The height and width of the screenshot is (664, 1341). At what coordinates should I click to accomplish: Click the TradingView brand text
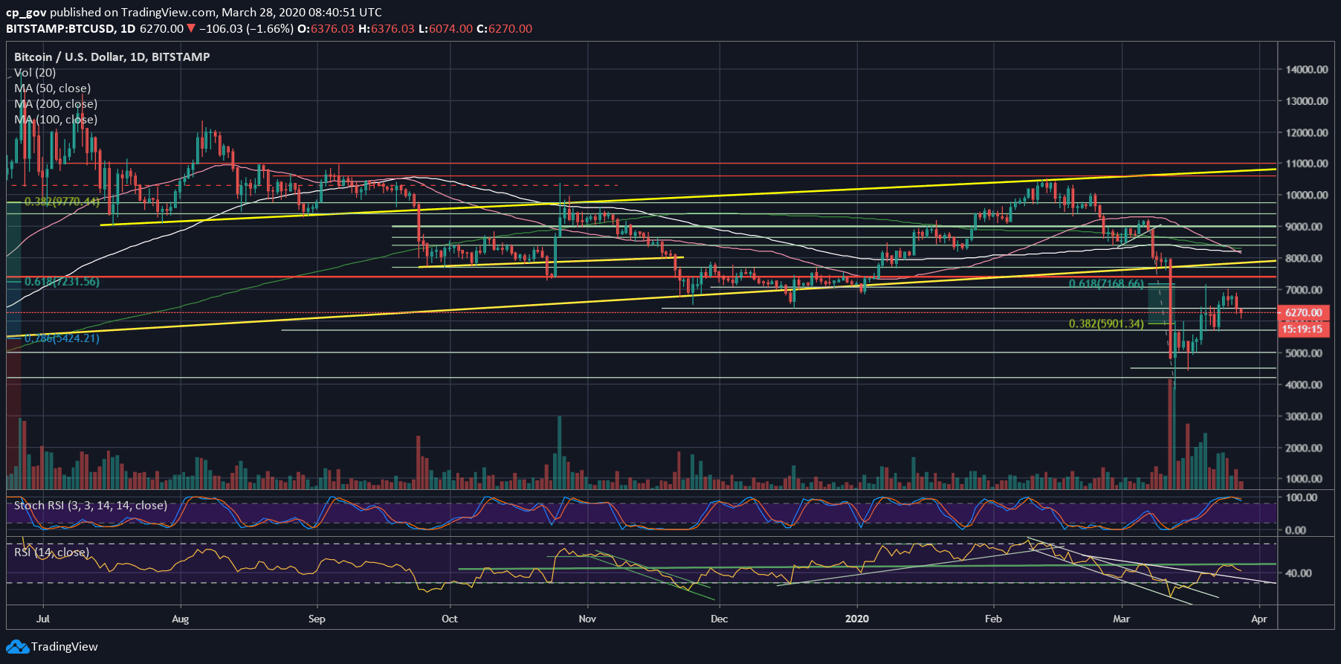click(65, 647)
